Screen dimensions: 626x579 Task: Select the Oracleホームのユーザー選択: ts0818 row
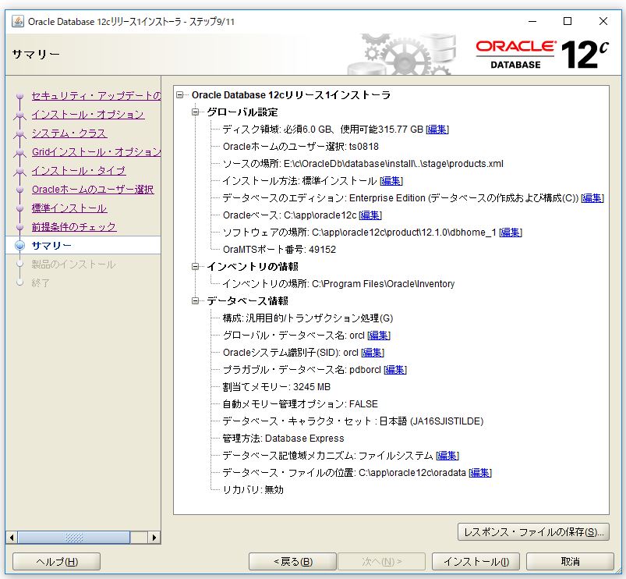pyautogui.click(x=301, y=147)
